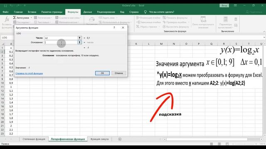Open the Текстовые functions menu

tap(42, 22)
